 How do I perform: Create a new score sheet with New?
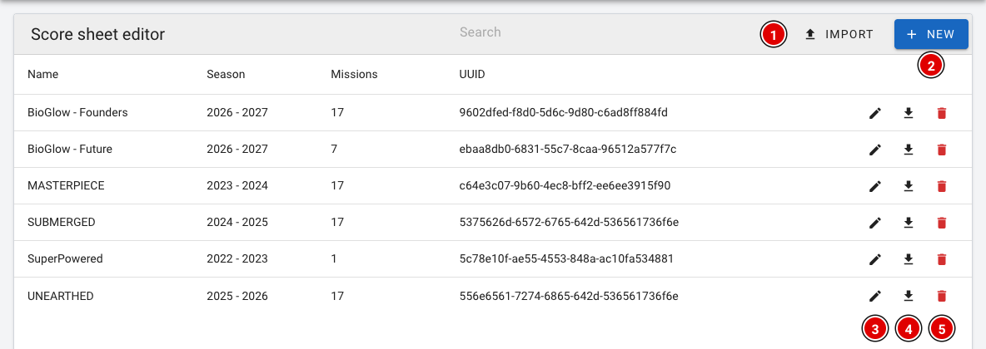(931, 35)
